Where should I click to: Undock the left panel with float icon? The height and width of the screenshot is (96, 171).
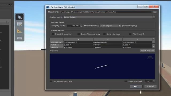(9, 5)
